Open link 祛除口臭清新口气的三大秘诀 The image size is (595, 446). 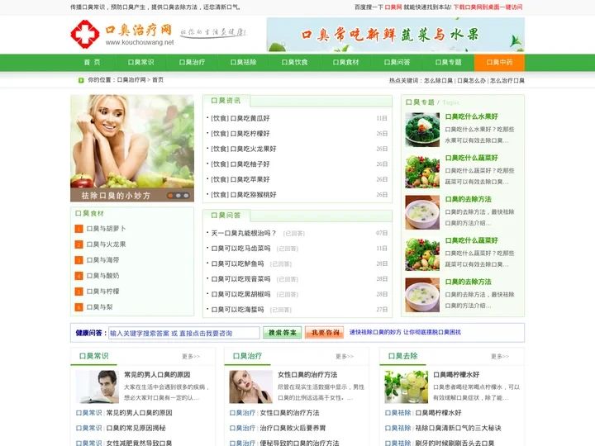(458, 428)
